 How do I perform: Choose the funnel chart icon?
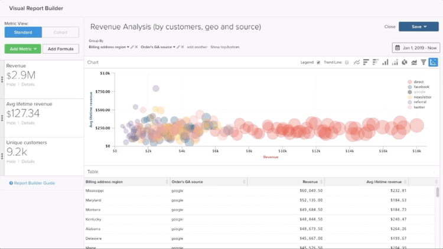423,62
